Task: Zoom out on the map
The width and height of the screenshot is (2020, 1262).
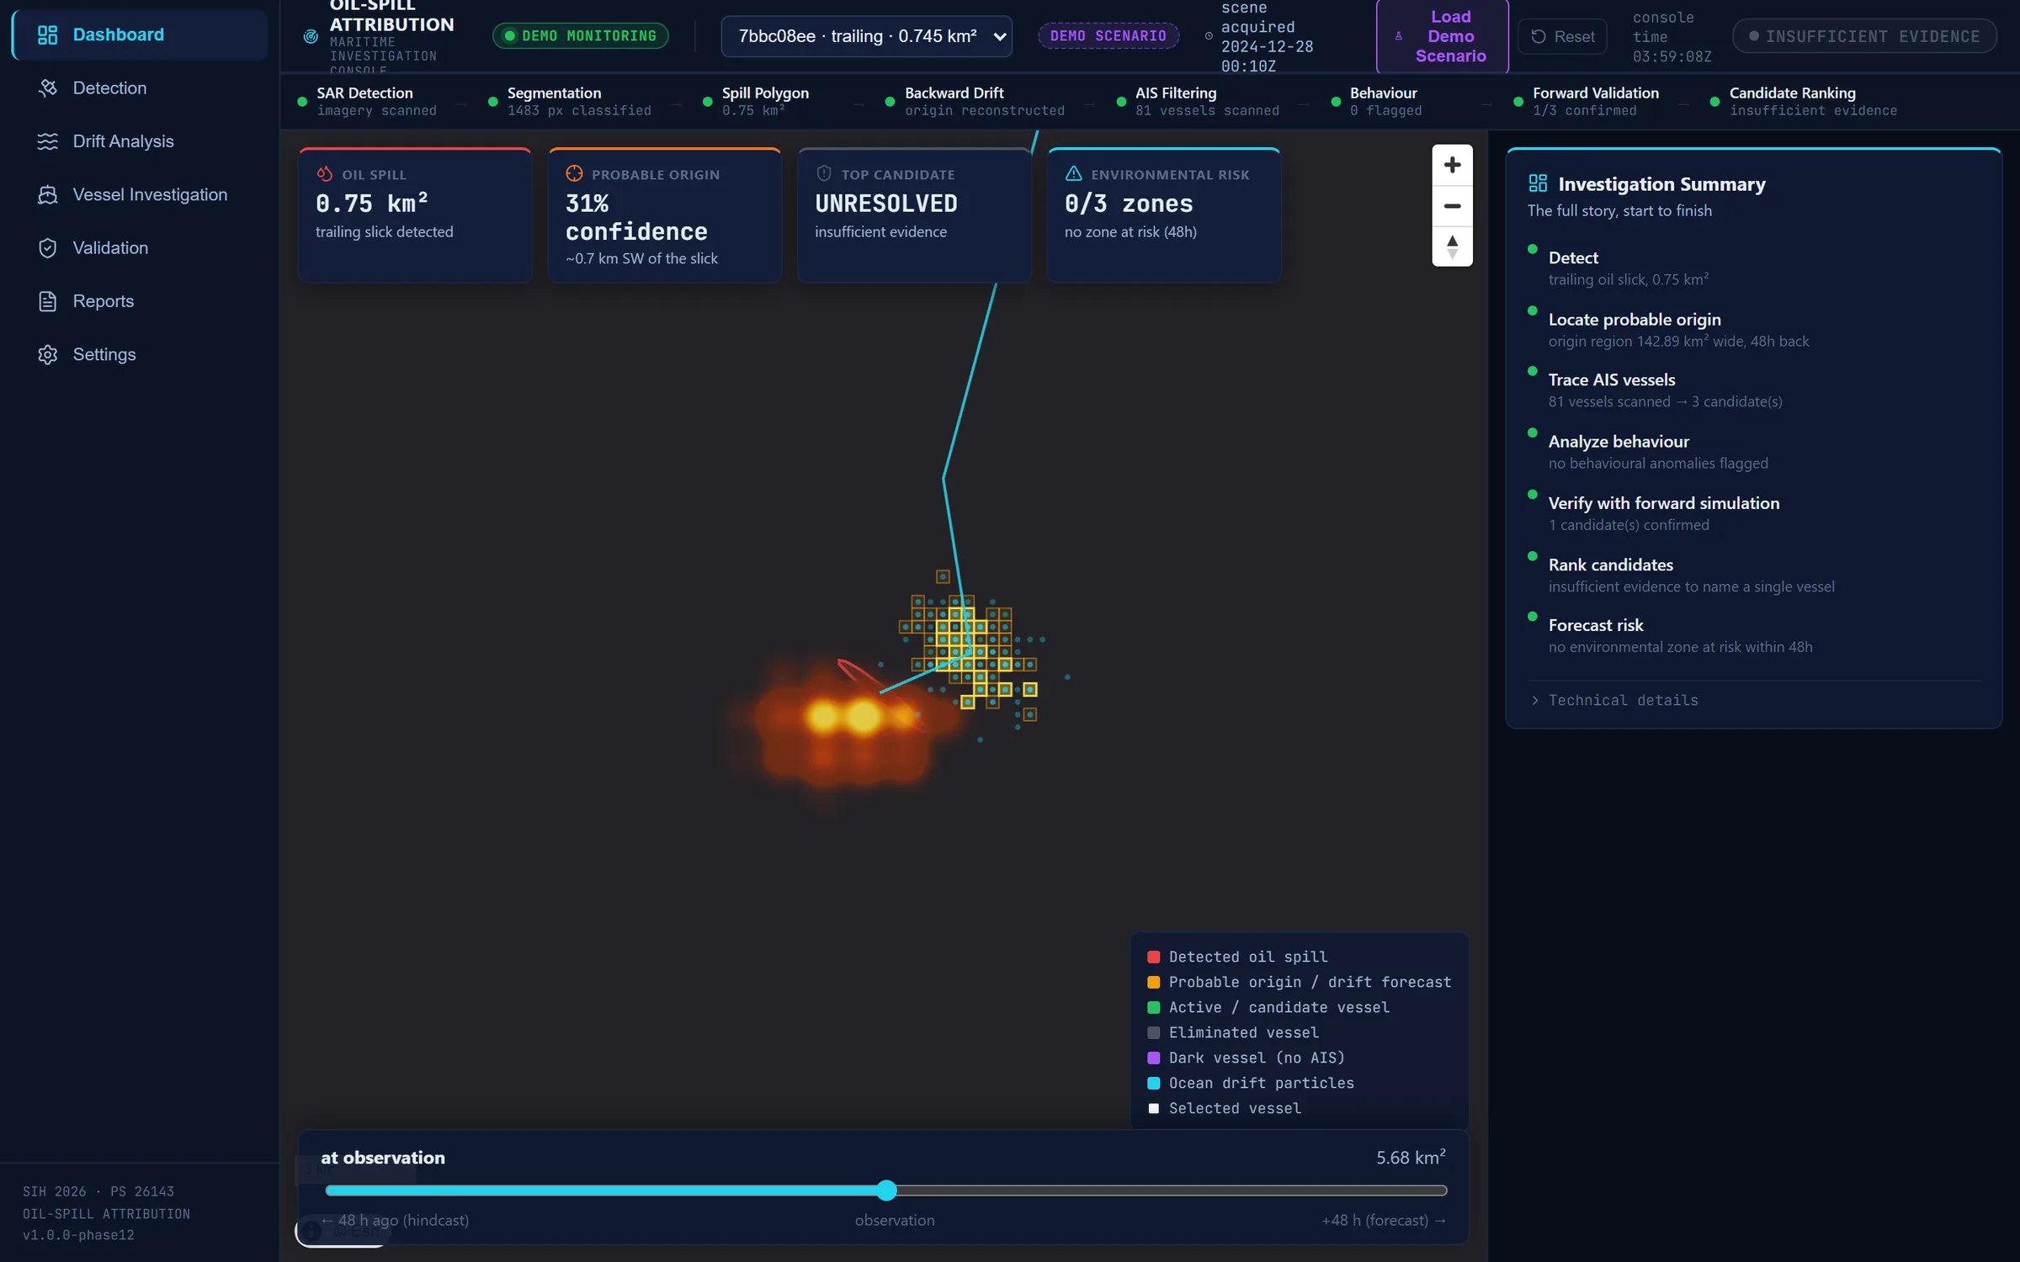Action: [1452, 206]
